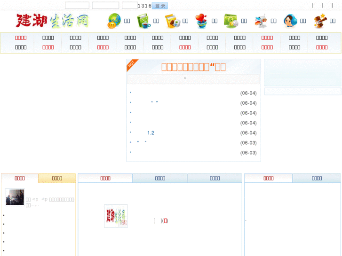Open the photo thumbnail of people

point(15,197)
